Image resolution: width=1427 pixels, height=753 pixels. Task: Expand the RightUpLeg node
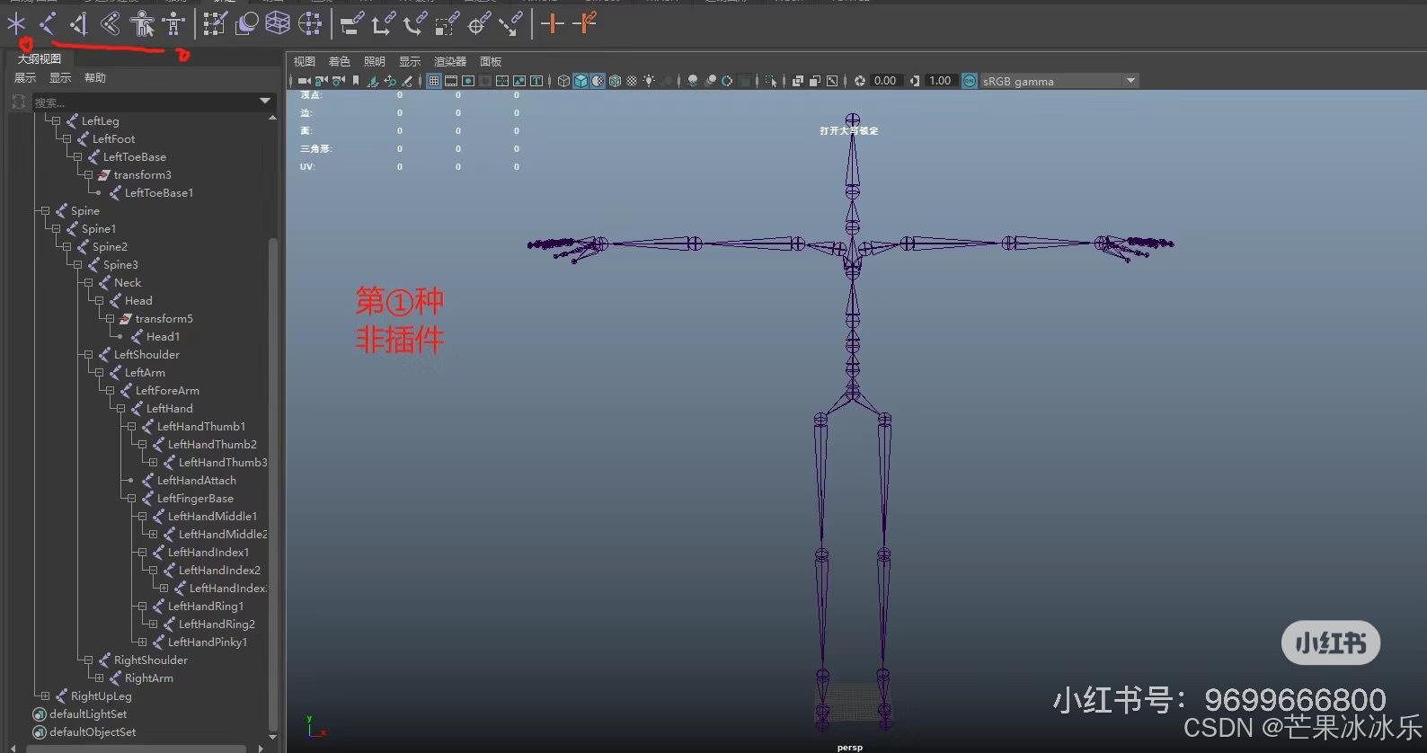pos(45,695)
